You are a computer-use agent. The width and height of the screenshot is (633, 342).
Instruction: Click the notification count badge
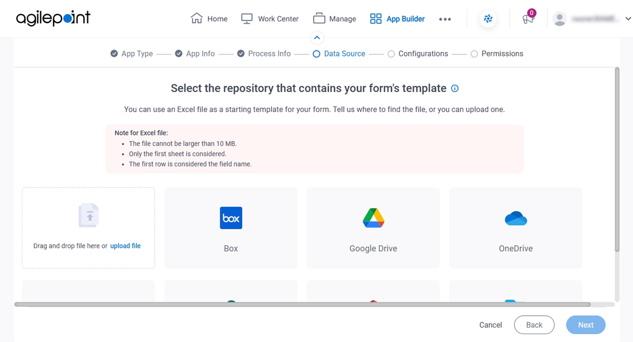click(x=532, y=13)
